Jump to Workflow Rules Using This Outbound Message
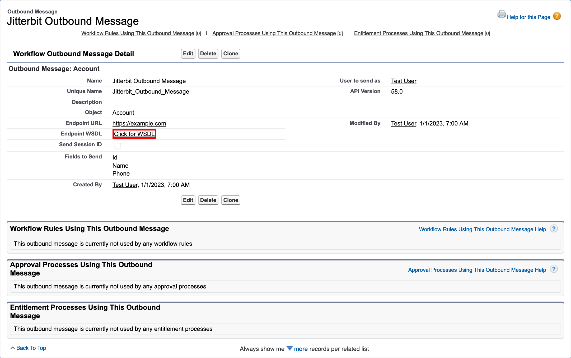This screenshot has height=358, width=571. tap(138, 33)
